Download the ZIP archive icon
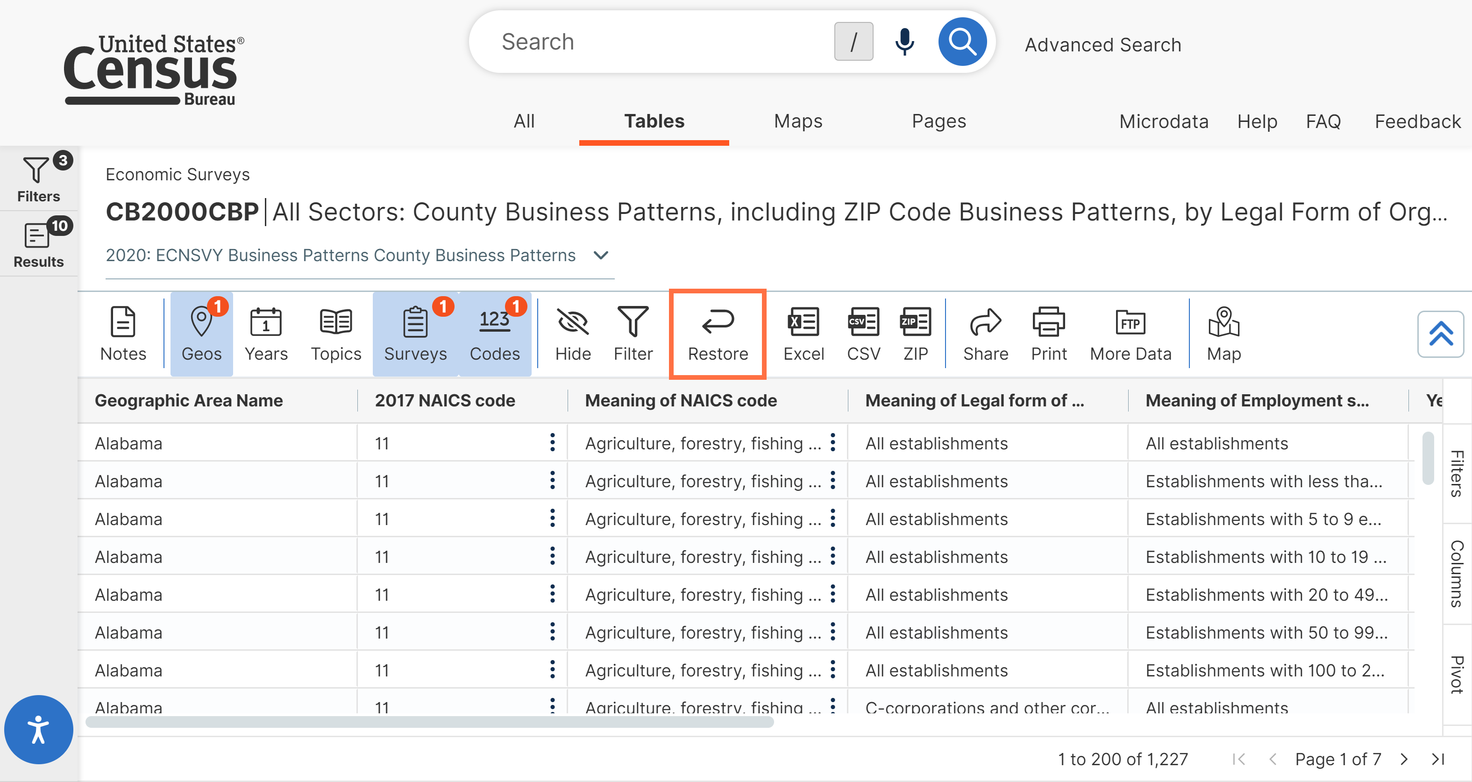 (916, 334)
